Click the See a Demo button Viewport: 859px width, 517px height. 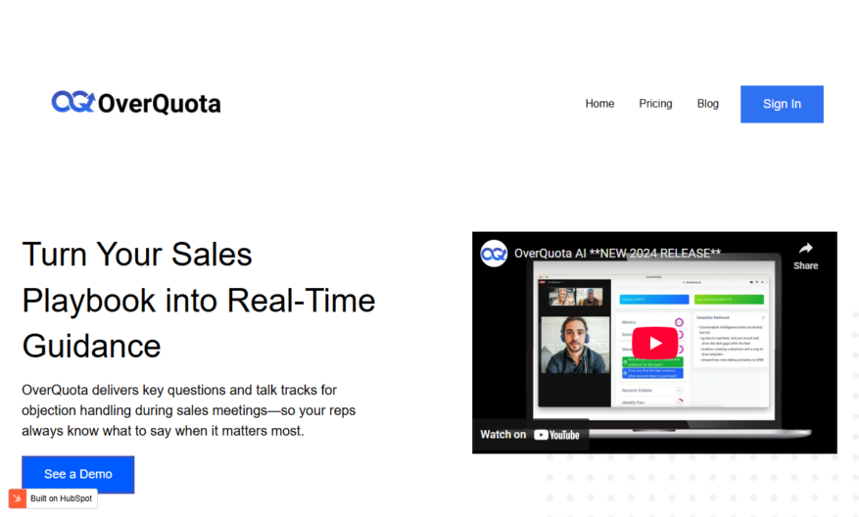pyautogui.click(x=77, y=474)
